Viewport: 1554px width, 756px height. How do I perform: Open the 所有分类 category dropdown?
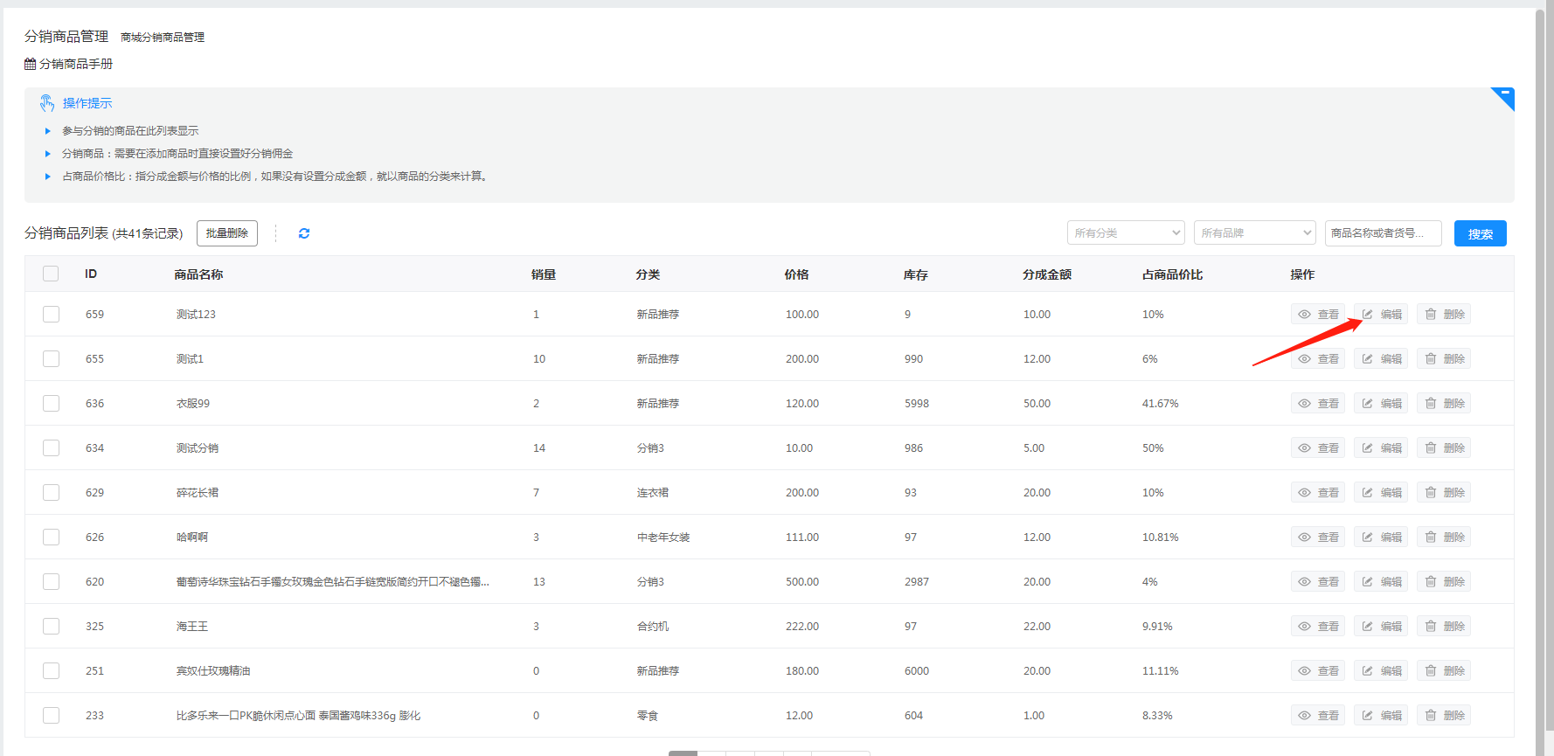[x=1125, y=233]
